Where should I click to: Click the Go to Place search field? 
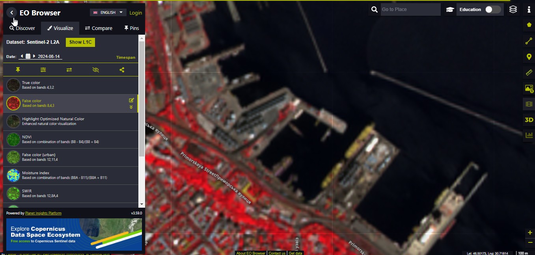(x=410, y=9)
